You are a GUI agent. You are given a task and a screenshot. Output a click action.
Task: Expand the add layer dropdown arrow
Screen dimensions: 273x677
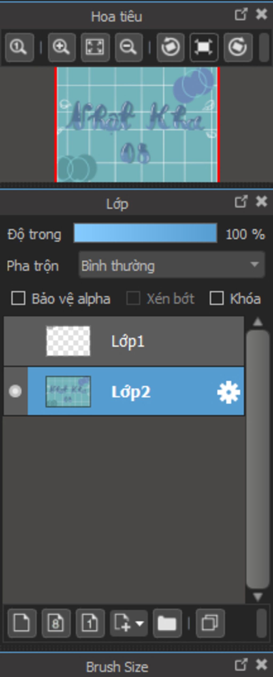pyautogui.click(x=140, y=623)
